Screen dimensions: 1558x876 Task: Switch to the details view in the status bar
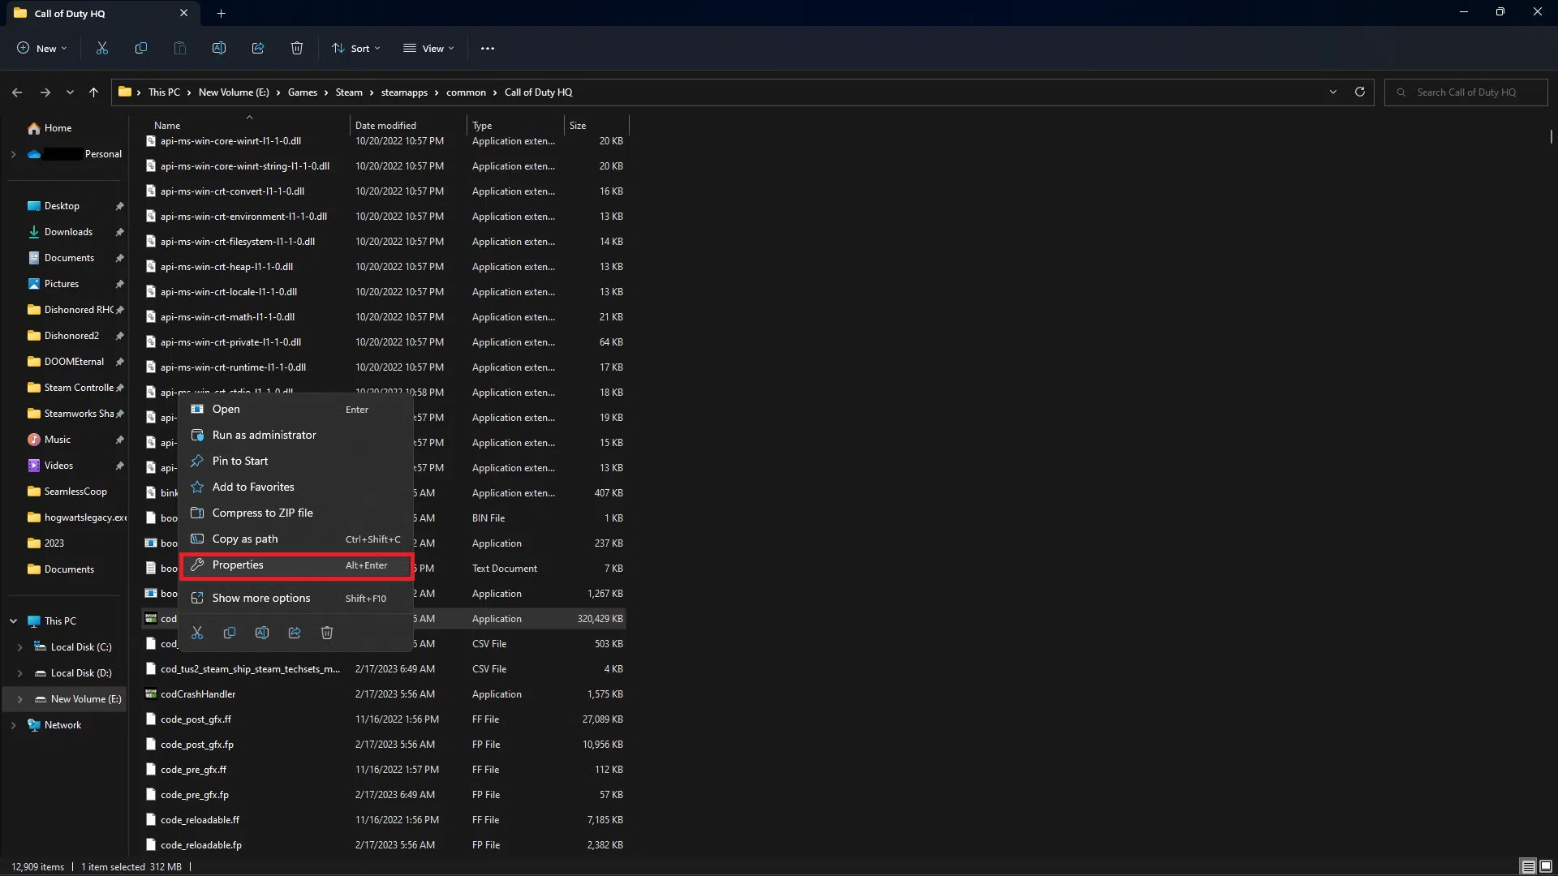coord(1528,866)
